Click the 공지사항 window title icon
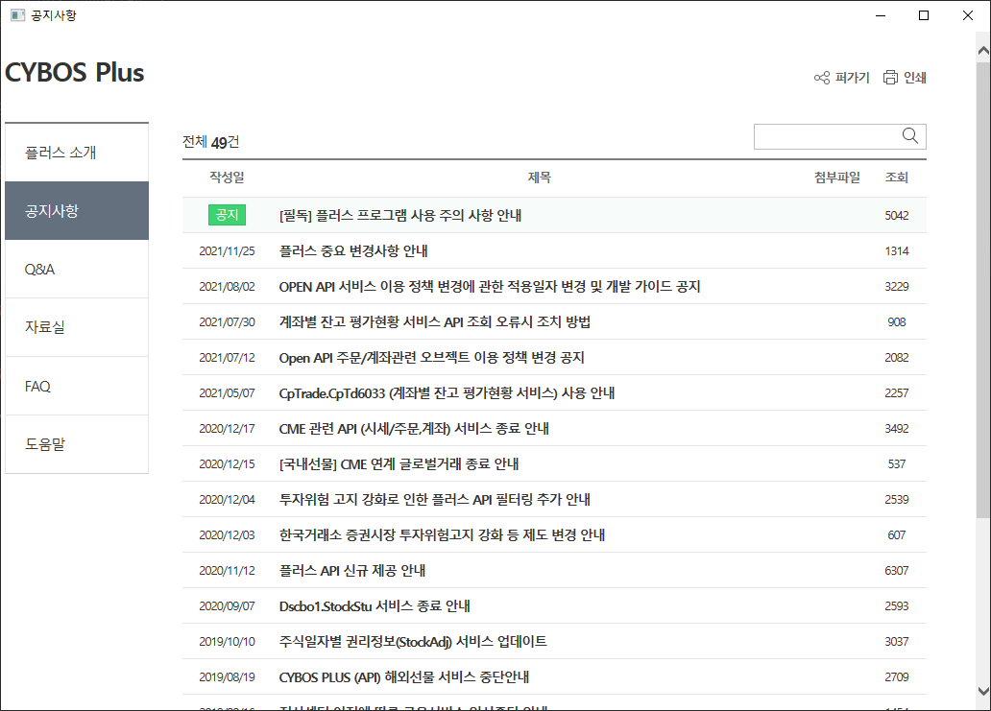 (17, 15)
